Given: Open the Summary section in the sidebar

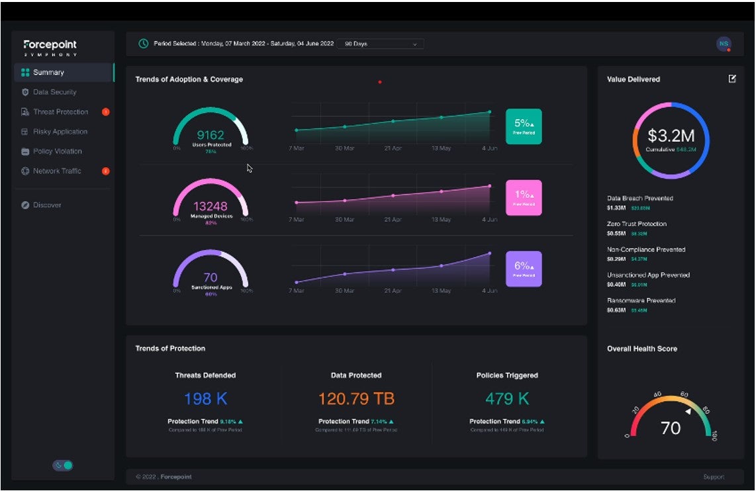Looking at the screenshot, I should click(x=64, y=72).
